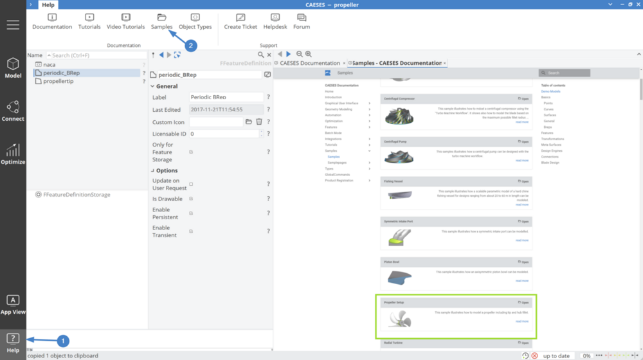The width and height of the screenshot is (643, 360).
Task: Collapse the Options section
Action: [152, 170]
